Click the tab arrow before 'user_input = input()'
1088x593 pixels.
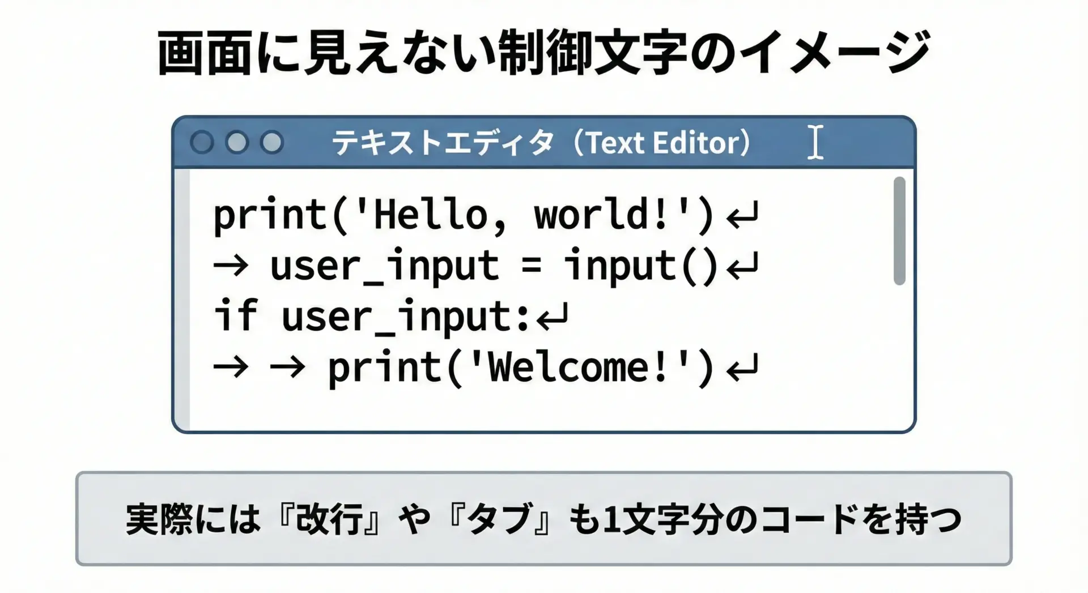231,266
